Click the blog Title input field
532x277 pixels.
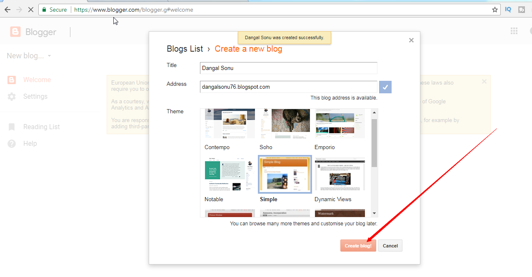pos(289,68)
